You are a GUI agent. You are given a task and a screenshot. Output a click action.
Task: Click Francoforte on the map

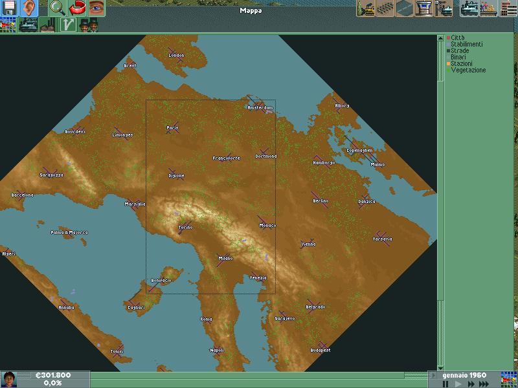226,158
